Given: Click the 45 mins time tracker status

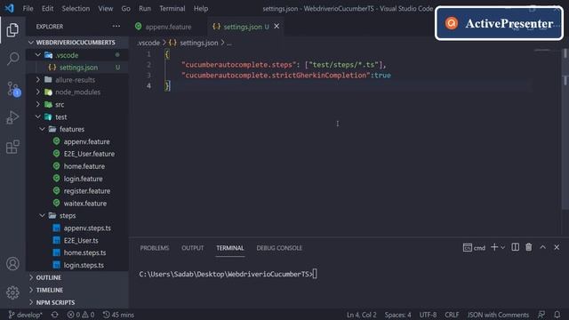Looking at the screenshot, I should click(x=118, y=315).
